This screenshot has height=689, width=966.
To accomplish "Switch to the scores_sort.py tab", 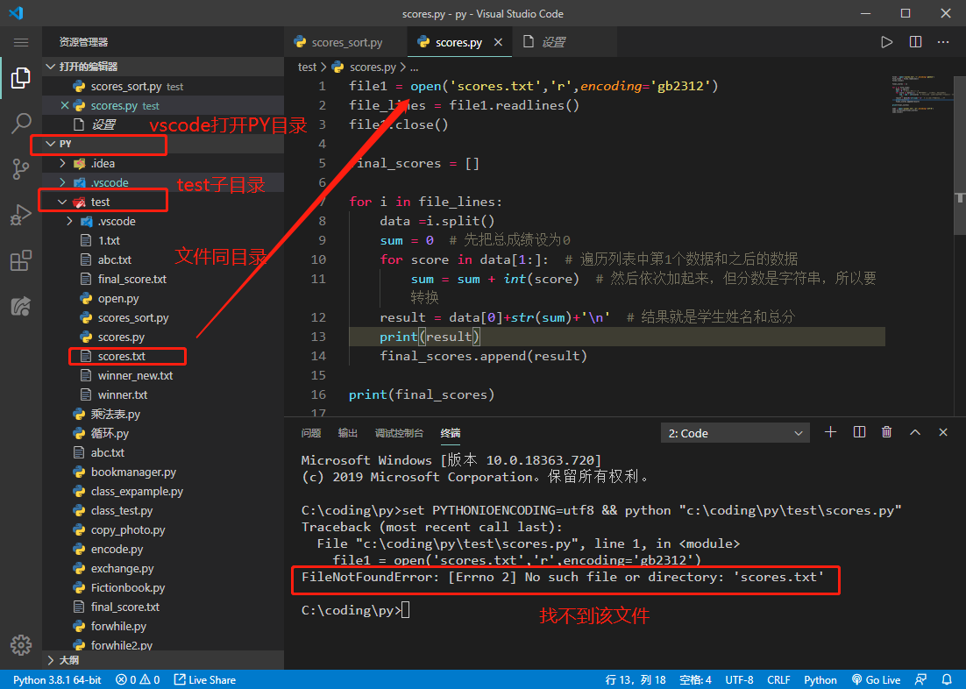I will (338, 42).
